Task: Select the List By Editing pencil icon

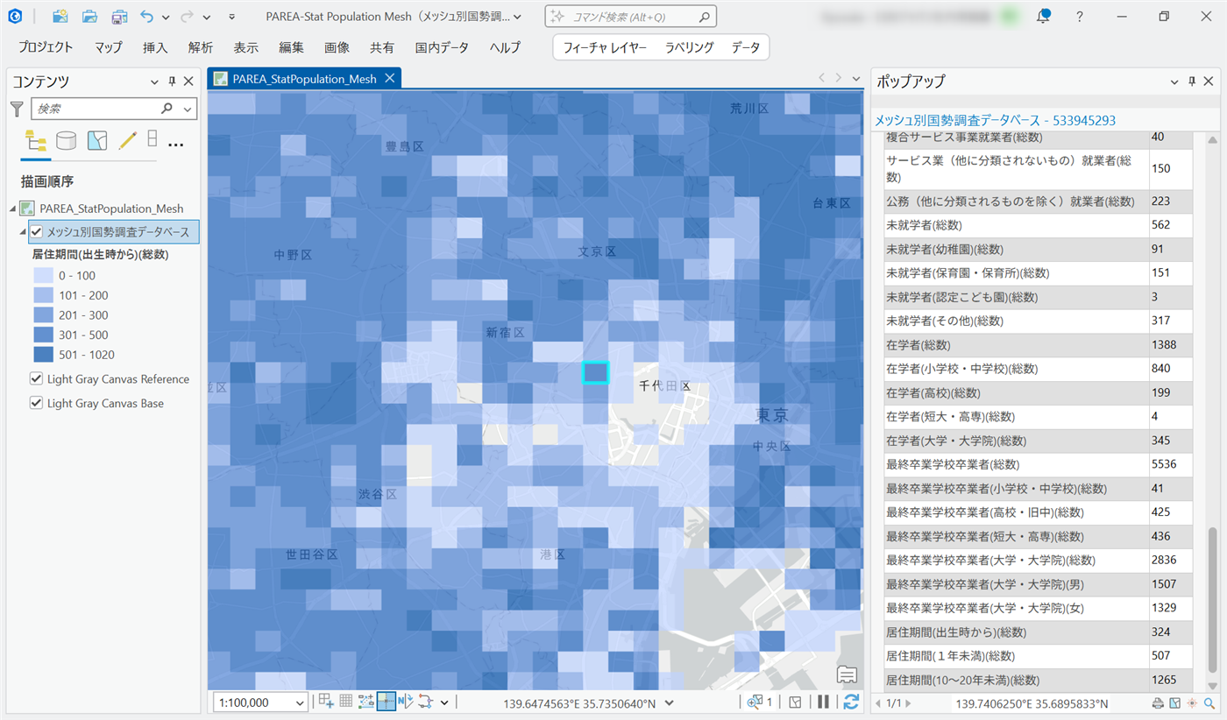Action: click(127, 141)
